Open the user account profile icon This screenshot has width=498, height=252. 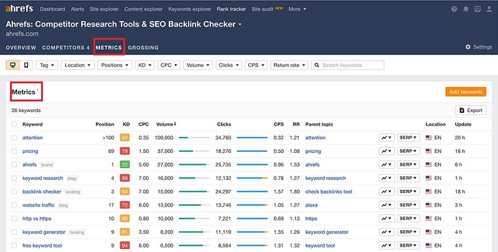point(489,9)
